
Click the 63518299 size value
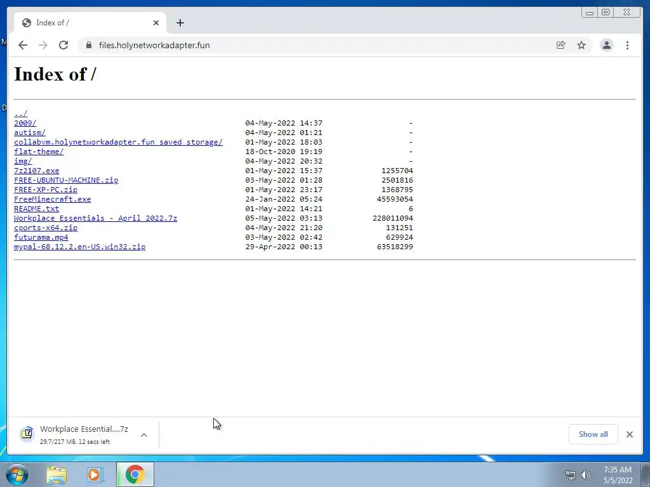[x=395, y=247]
